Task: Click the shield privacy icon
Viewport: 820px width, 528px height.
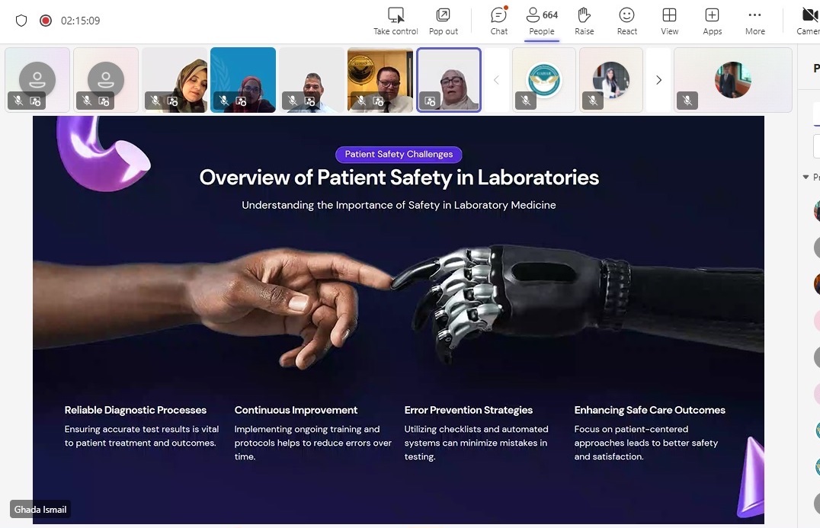Action: (x=21, y=21)
